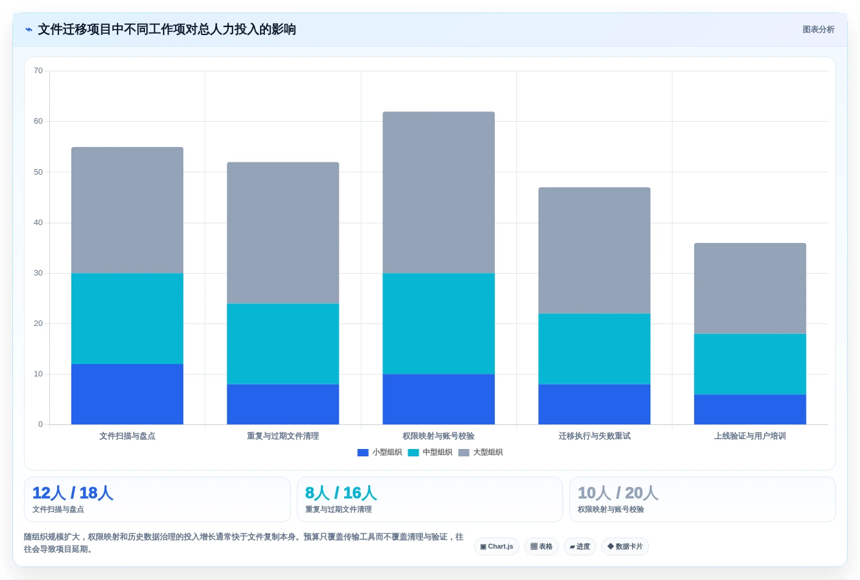Image resolution: width=860 pixels, height=580 pixels.
Task: Click the y-axis tick label 0
Action: click(41, 424)
